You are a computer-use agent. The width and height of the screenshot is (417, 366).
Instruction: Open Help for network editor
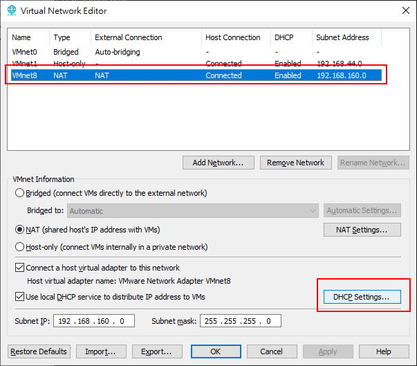tap(384, 351)
